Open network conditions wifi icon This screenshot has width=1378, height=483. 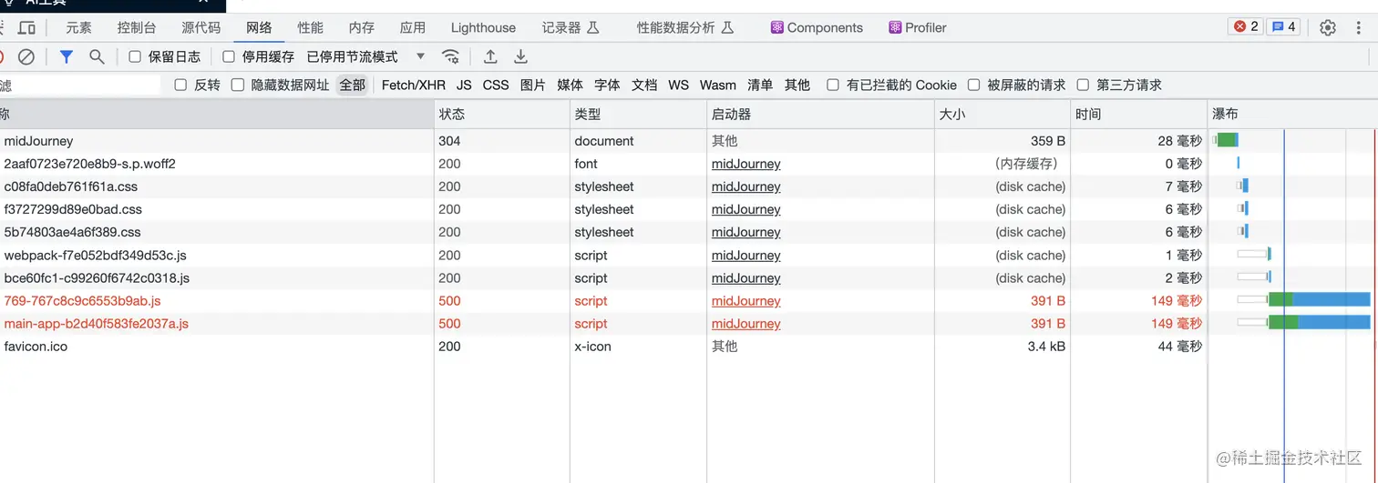[450, 56]
